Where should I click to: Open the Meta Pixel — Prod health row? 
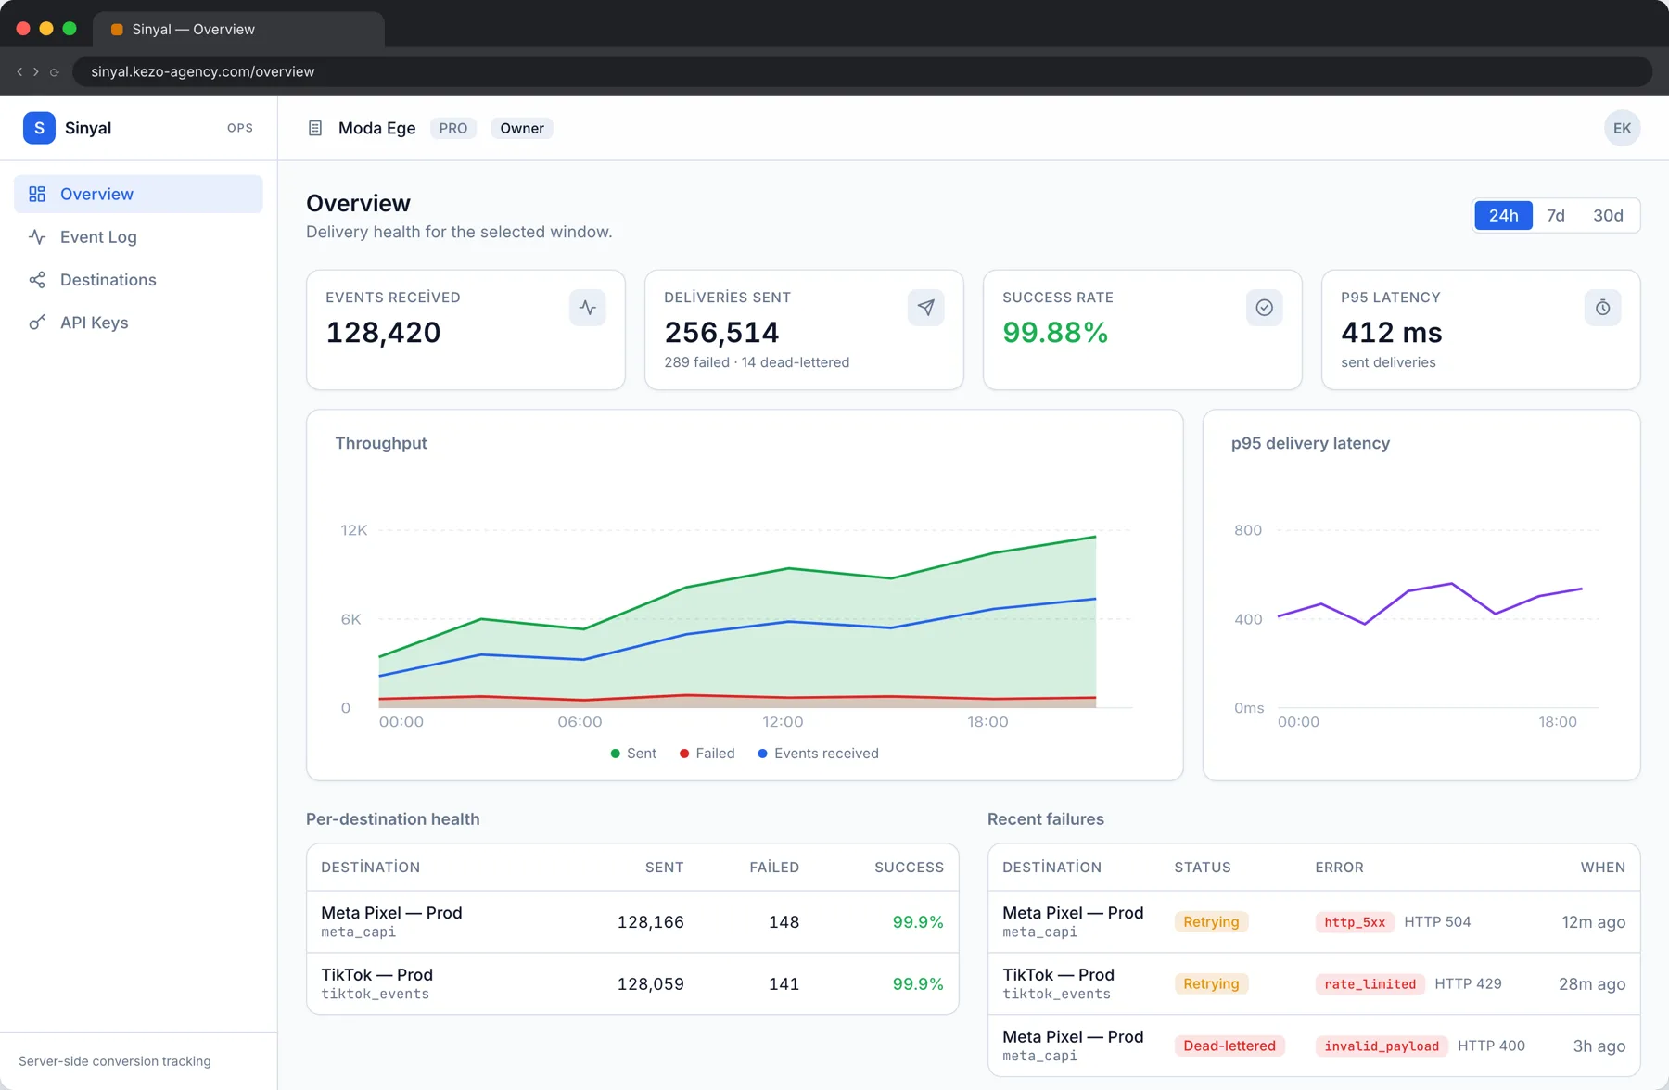coord(632,922)
